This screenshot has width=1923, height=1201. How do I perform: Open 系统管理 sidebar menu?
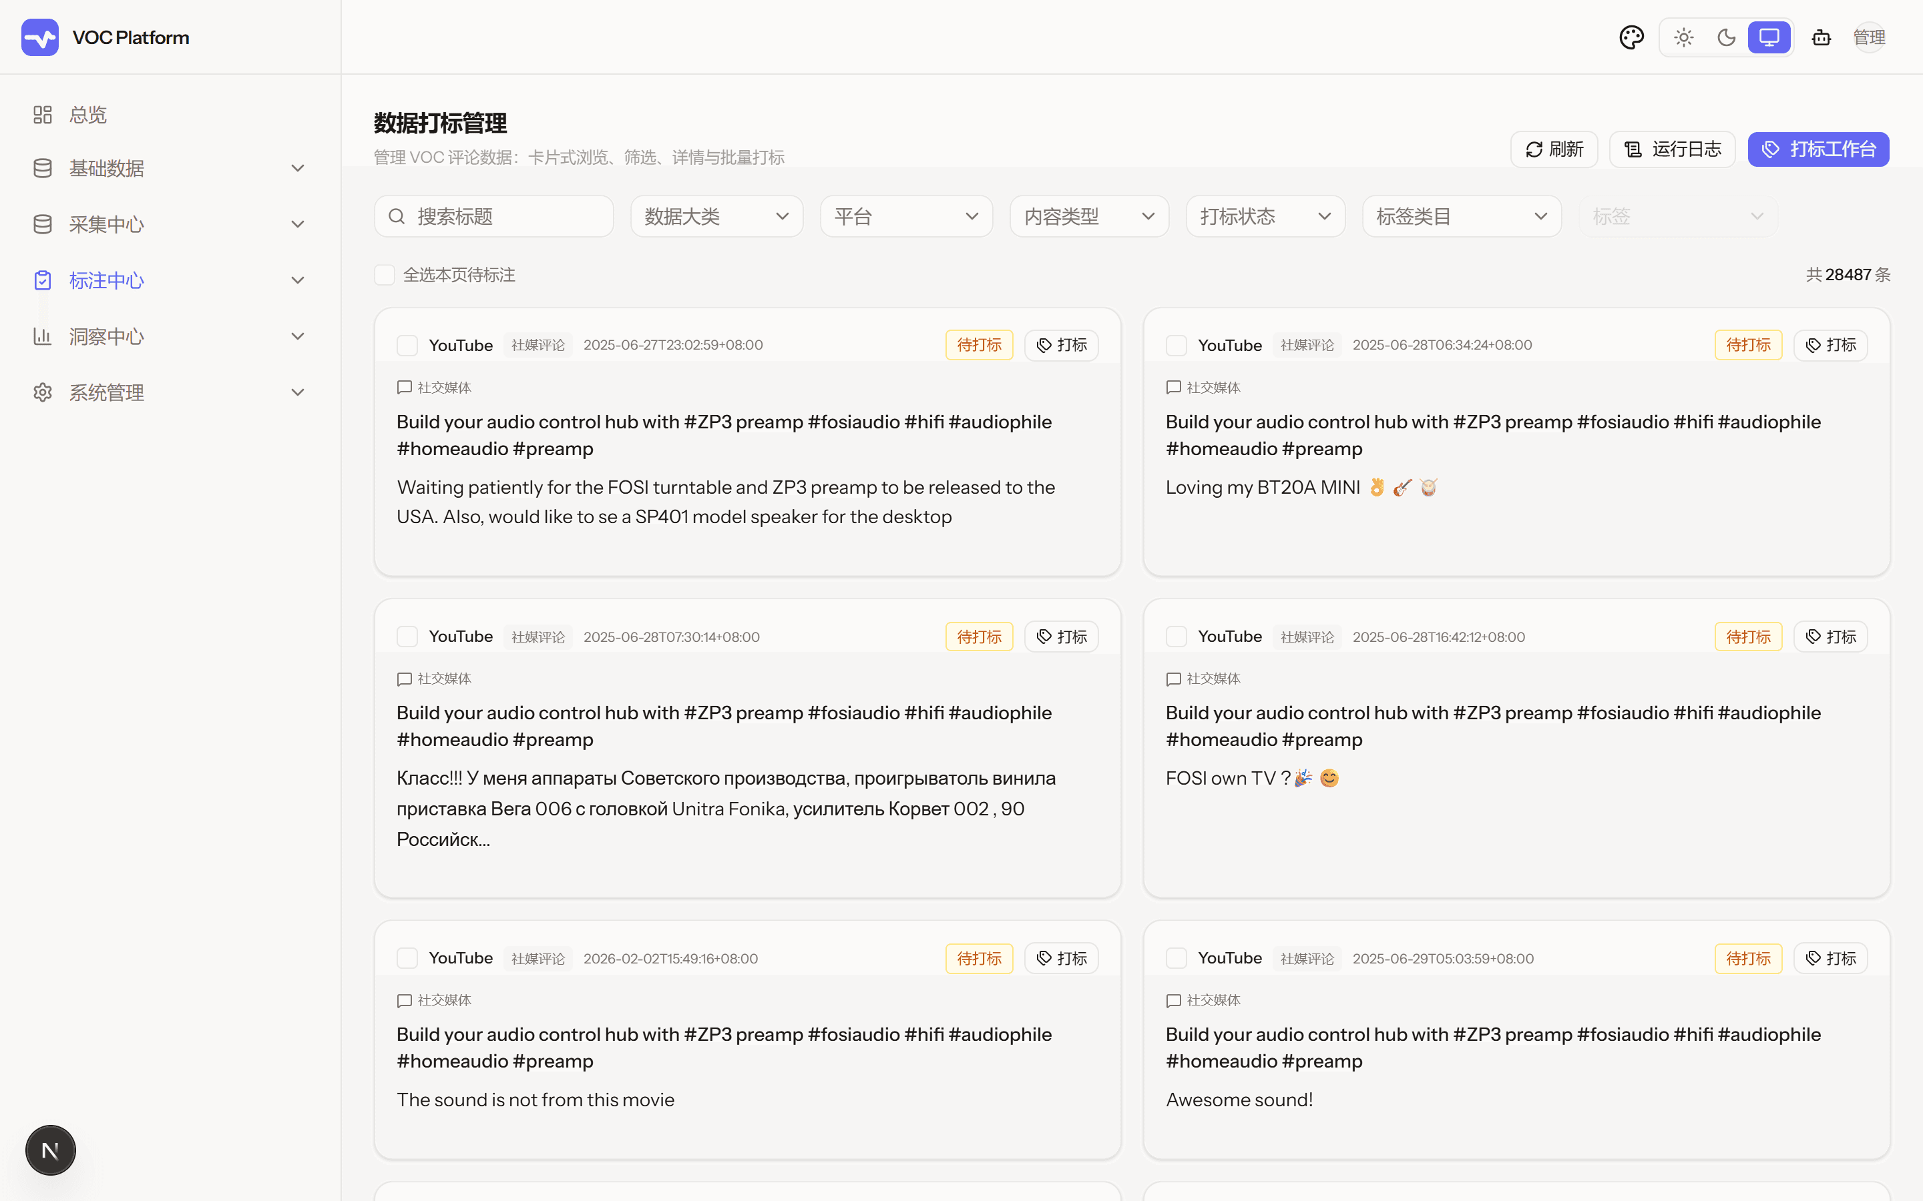coord(170,392)
